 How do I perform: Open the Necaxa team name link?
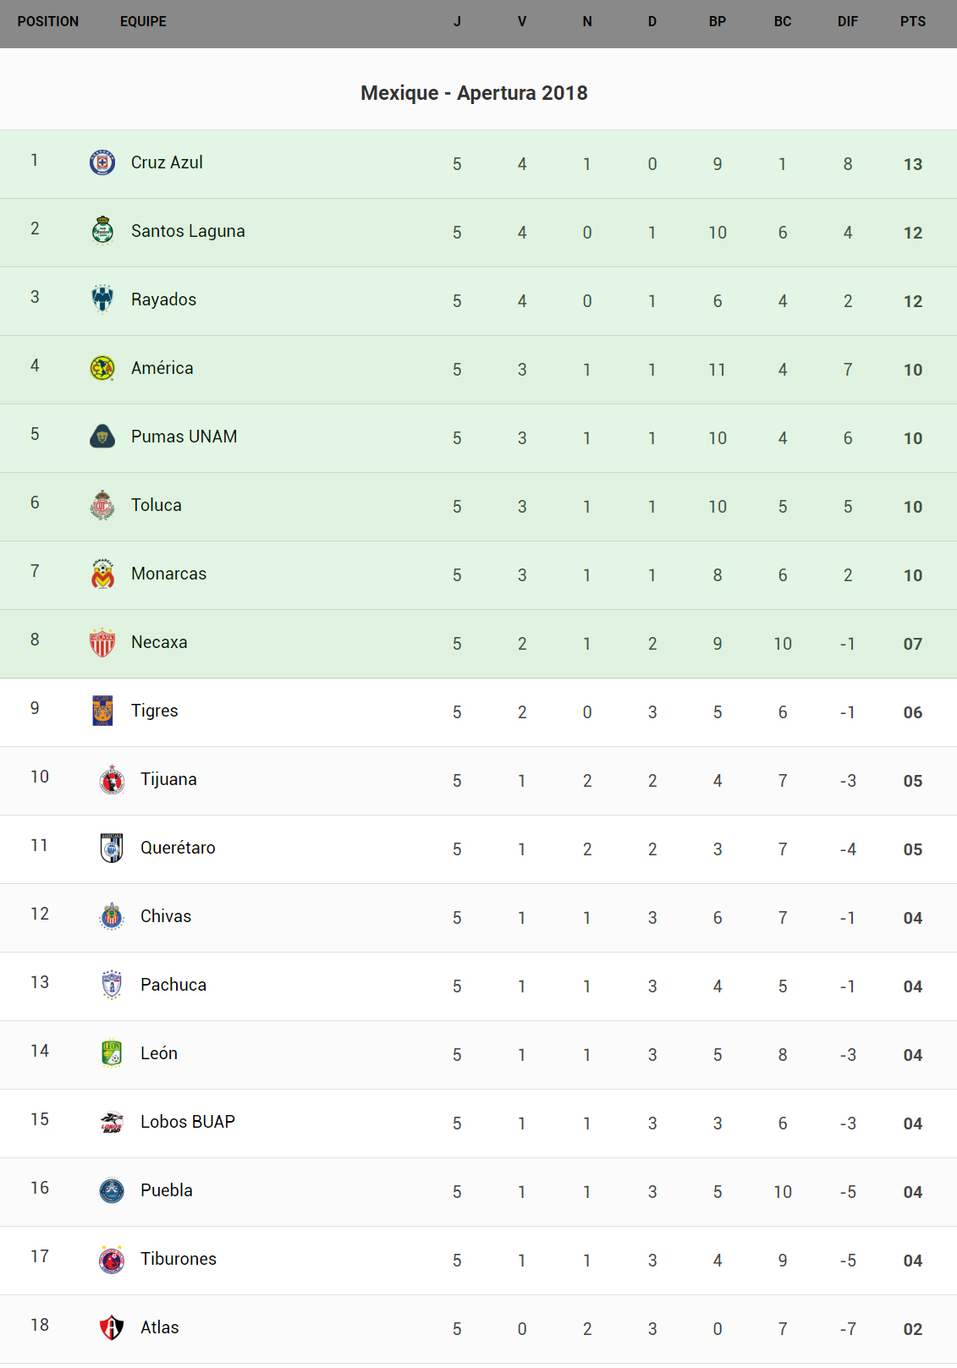pos(159,642)
